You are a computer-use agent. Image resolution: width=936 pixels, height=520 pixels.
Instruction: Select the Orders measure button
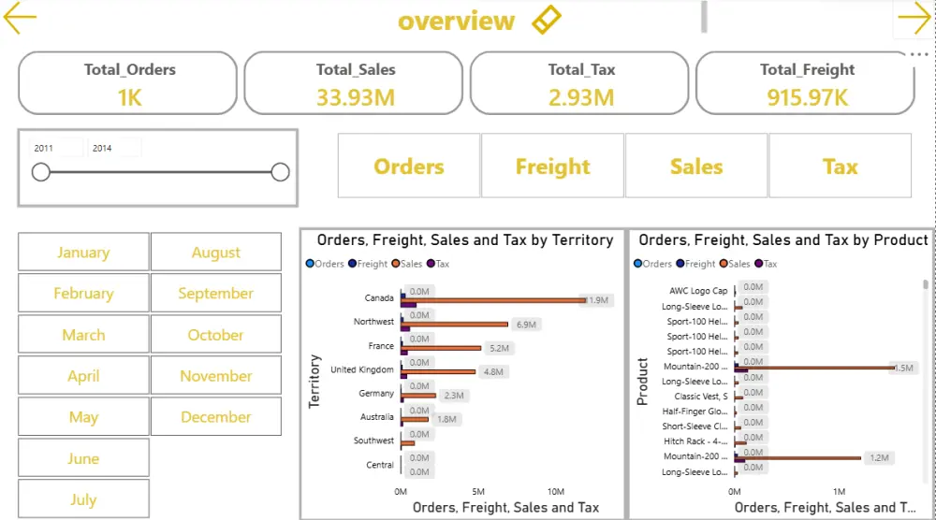[409, 166]
